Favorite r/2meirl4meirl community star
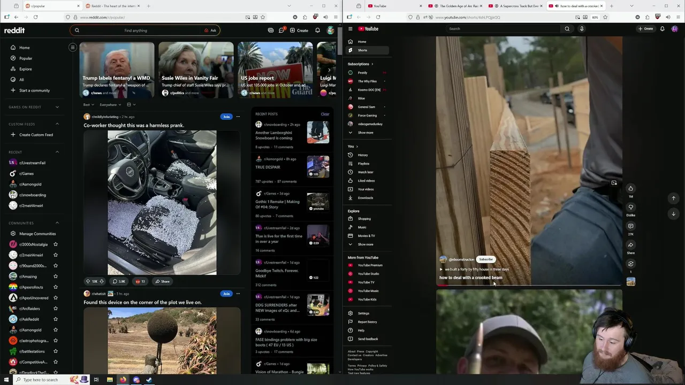The height and width of the screenshot is (385, 685). [x=55, y=255]
